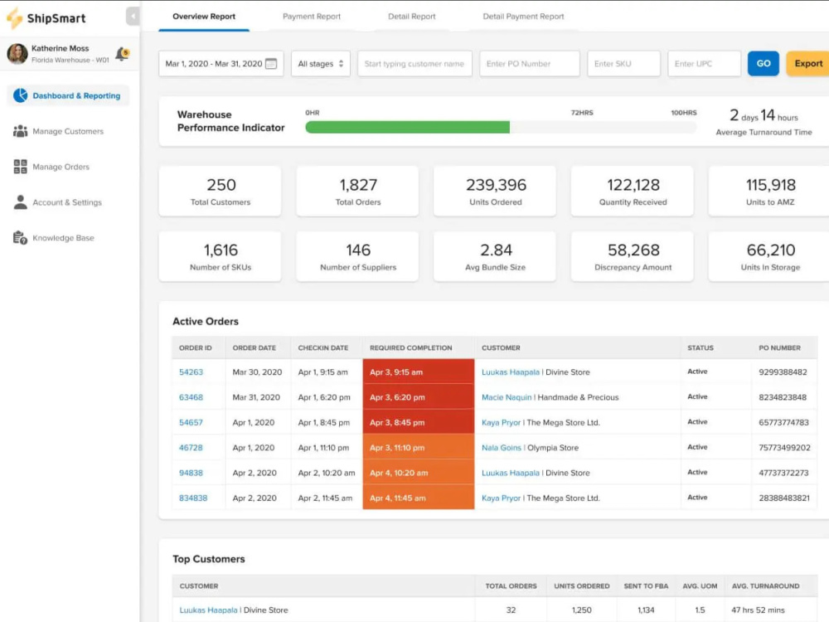Click PO number 75773499202
829x622 pixels.
coord(784,448)
